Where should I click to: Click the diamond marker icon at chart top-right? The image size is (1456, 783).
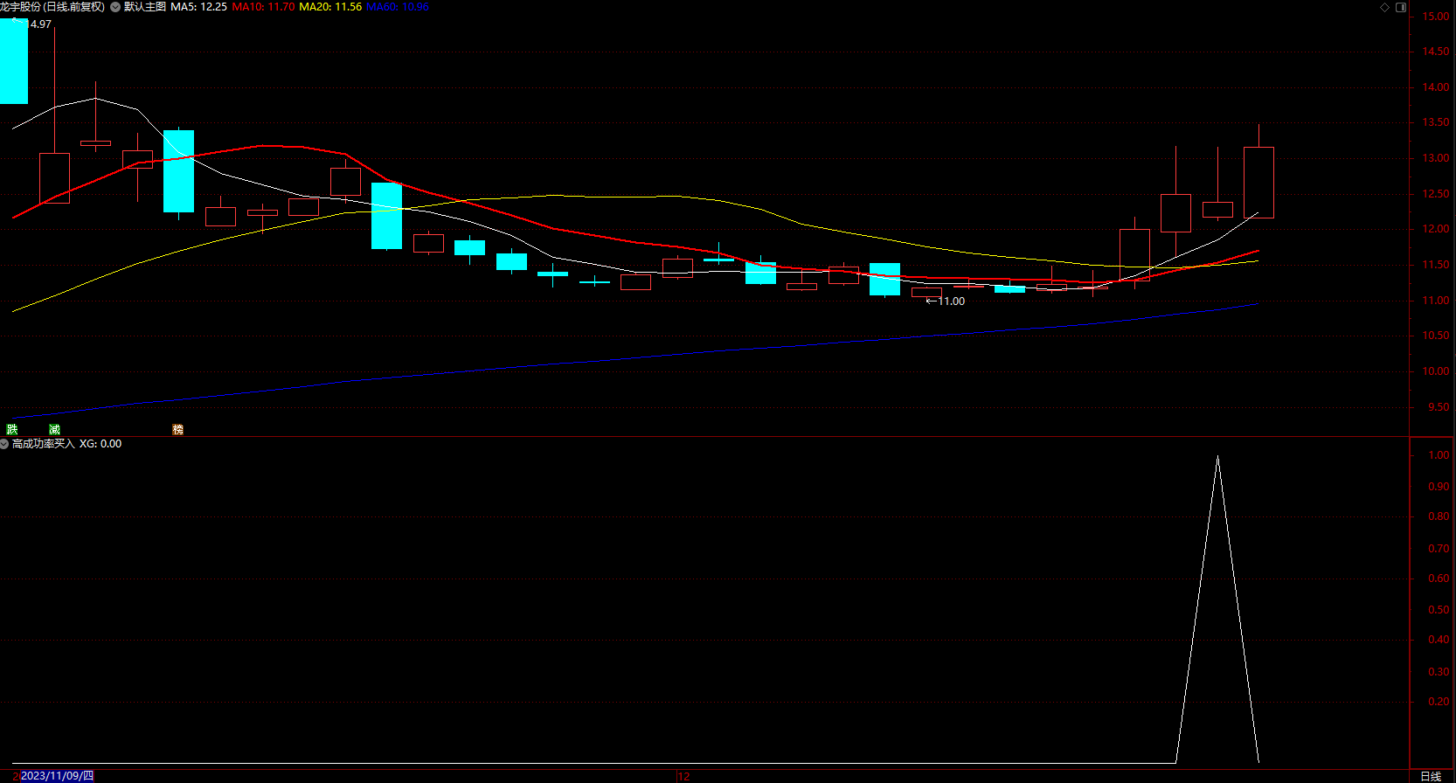tap(1384, 7)
